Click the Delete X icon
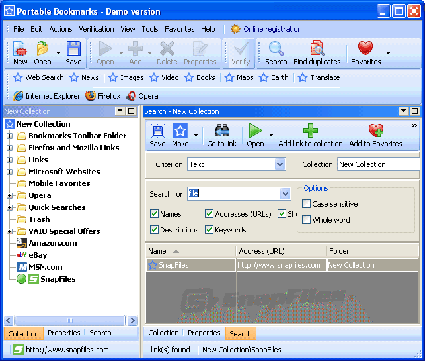Screen dimensions: 425x361 [167, 49]
